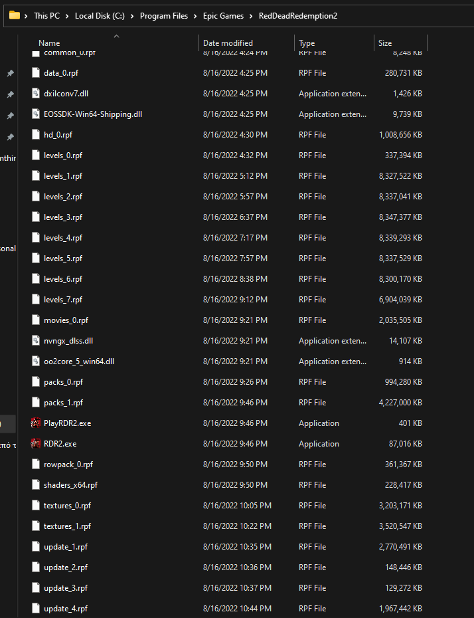
Task: Click the levels_4.rpf file icon
Action: (36, 238)
